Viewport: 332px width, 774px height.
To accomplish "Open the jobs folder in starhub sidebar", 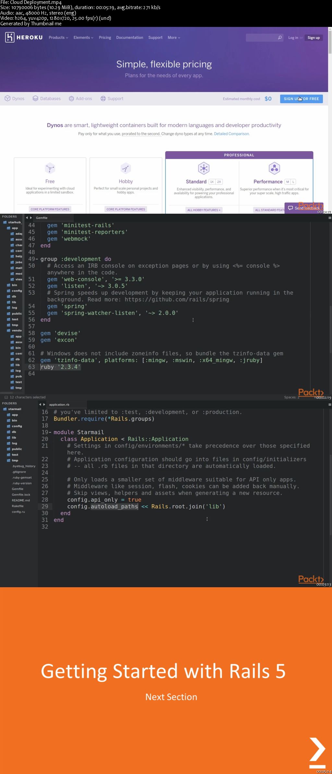I will (16, 262).
